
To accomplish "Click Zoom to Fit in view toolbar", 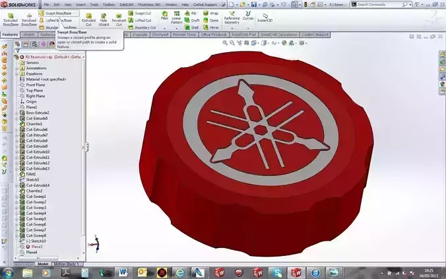I will 225,43.
